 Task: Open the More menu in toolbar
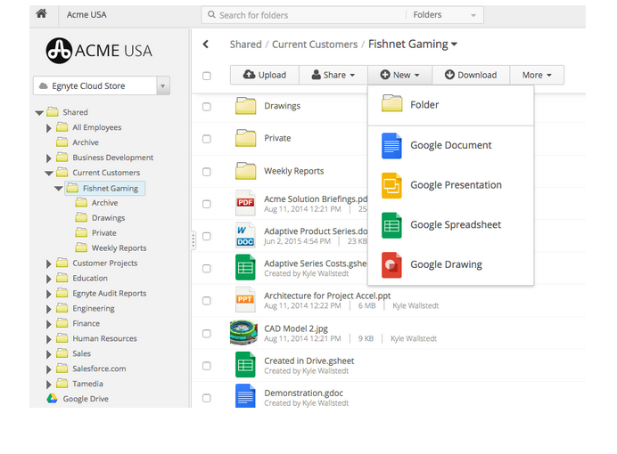click(537, 76)
